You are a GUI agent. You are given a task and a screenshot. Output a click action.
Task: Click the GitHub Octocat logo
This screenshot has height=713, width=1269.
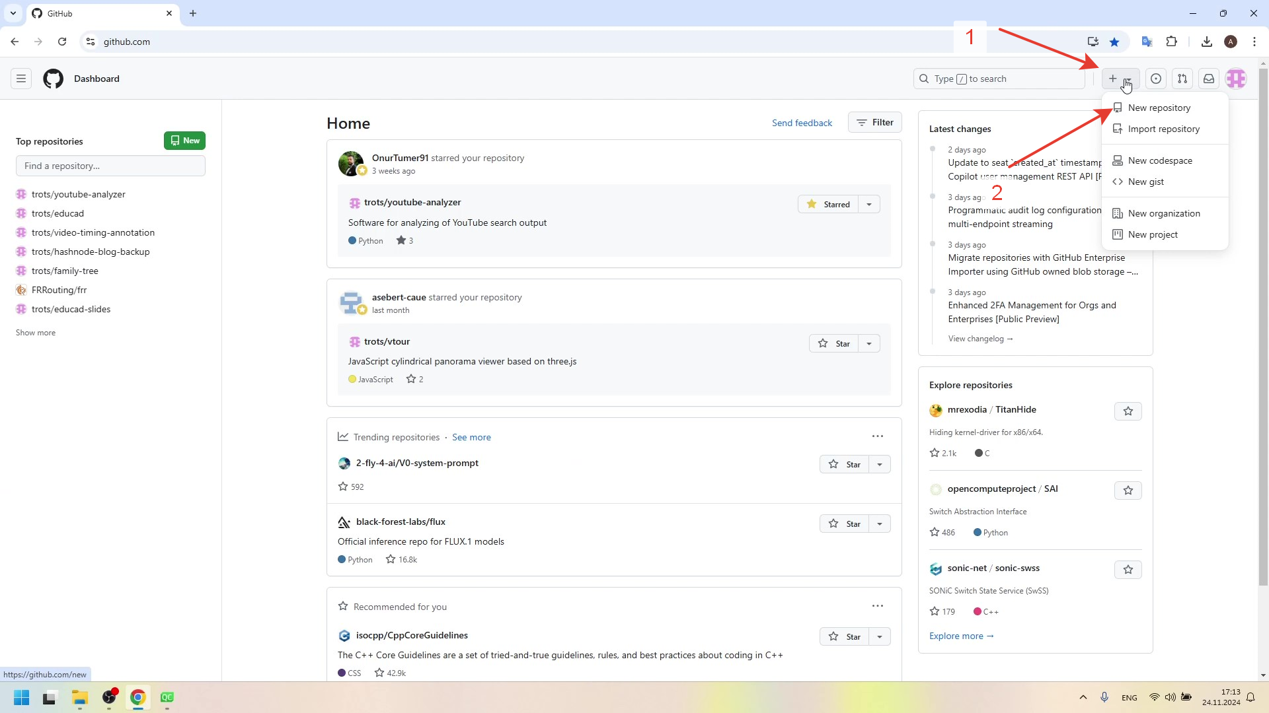pos(54,79)
